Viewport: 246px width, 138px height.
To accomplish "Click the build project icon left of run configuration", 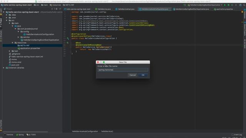I will click(x=184, y=5).
